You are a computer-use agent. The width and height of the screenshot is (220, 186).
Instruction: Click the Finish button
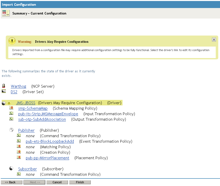point(80,182)
